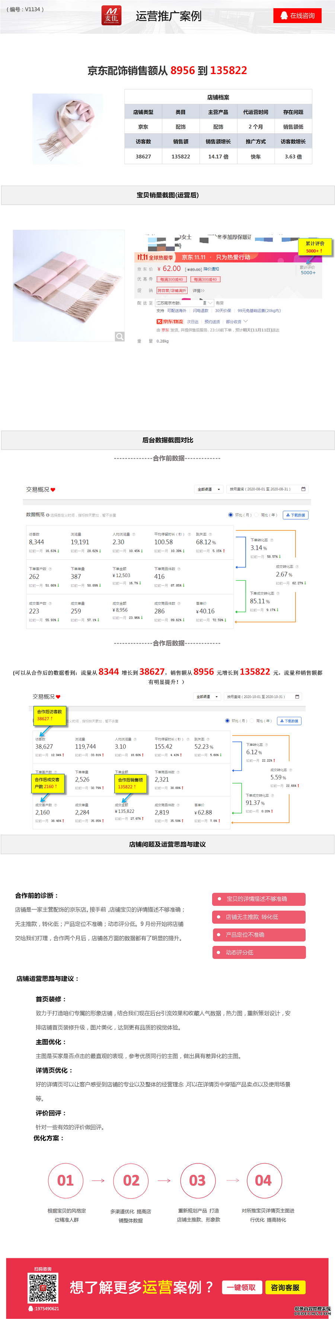Click the 一键领取 button in footer banner
Screen dimensions: 335x1319
click(x=242, y=1288)
